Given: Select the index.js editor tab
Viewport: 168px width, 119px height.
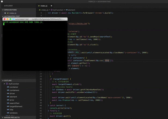Looking at the screenshot, I should click(44, 6).
